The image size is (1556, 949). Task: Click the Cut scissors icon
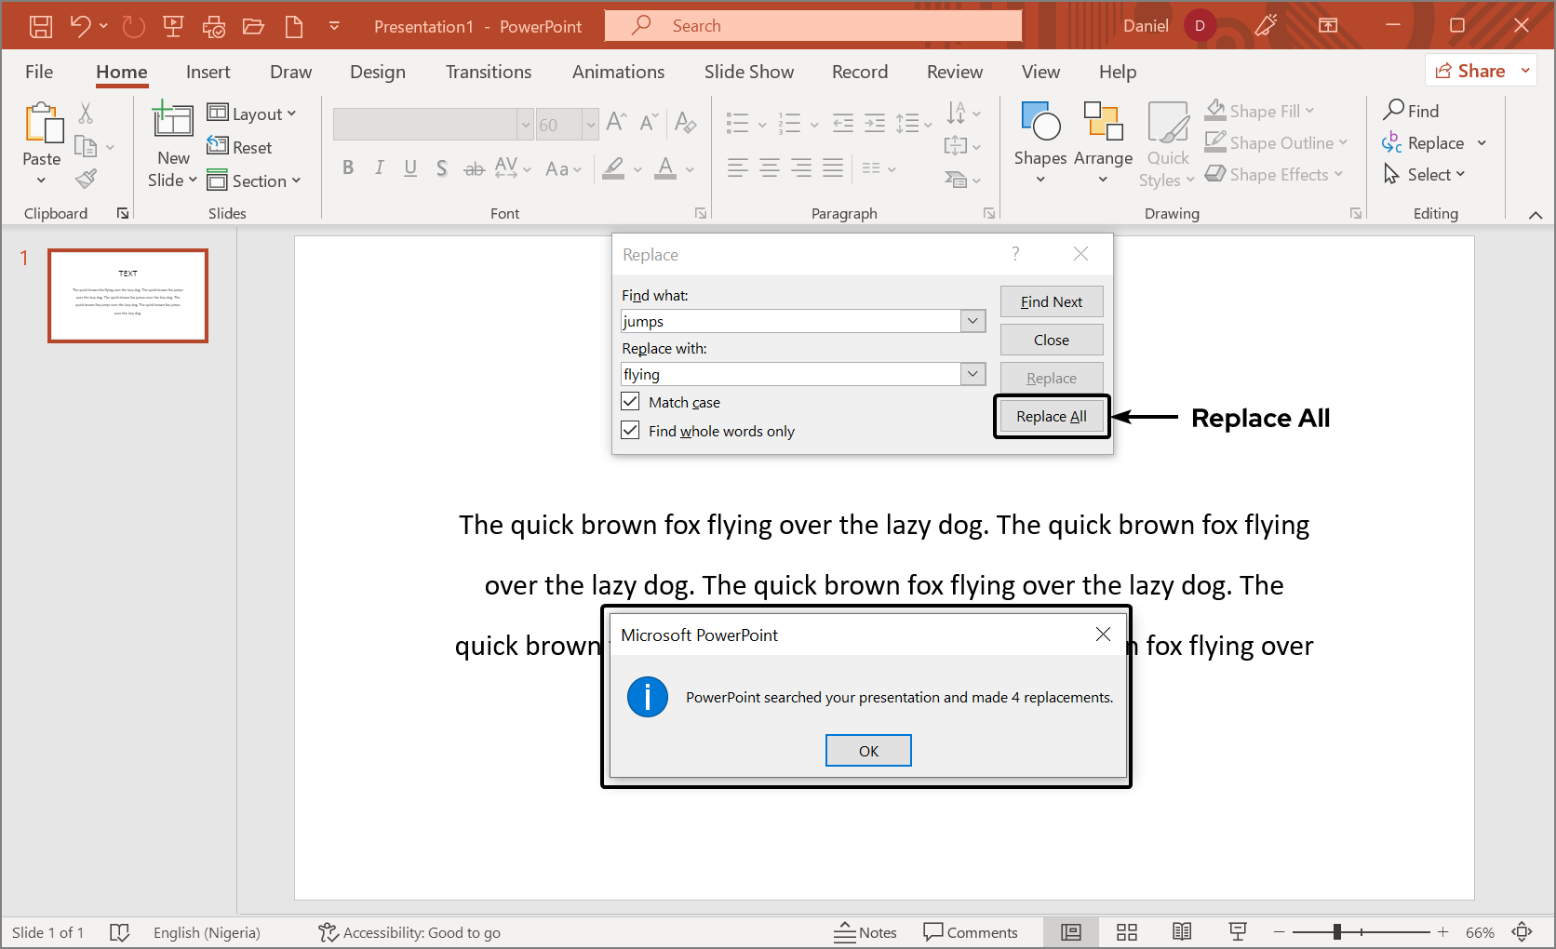click(x=86, y=114)
